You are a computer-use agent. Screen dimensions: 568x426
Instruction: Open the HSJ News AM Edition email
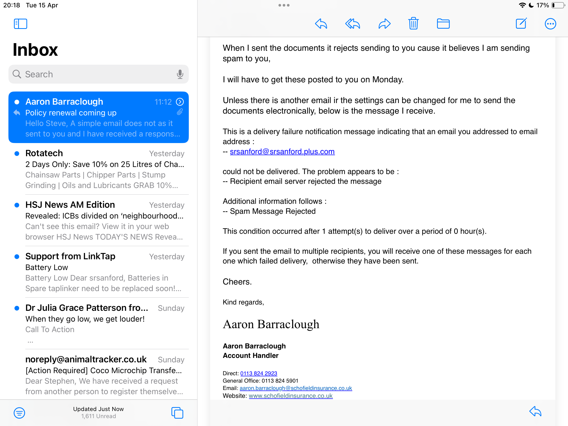tap(99, 220)
